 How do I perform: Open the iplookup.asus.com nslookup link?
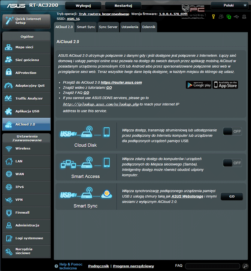[101, 104]
